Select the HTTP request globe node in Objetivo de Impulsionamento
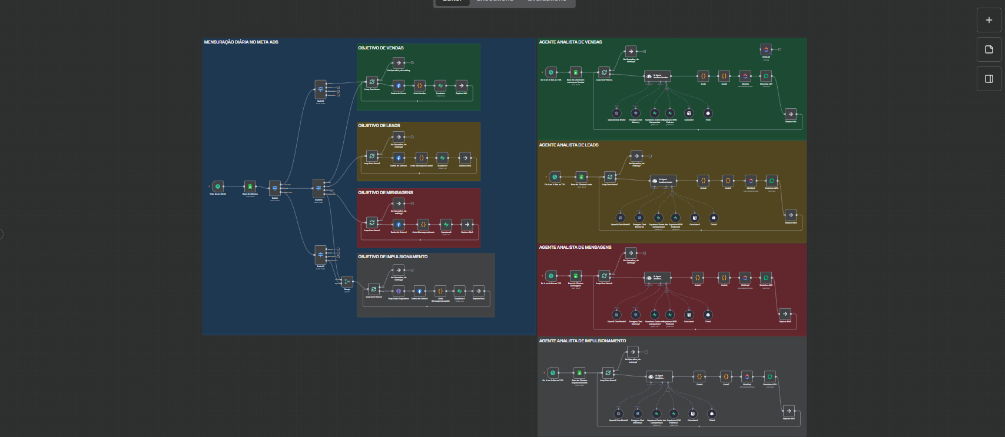Image resolution: width=1005 pixels, height=437 pixels. (x=399, y=291)
